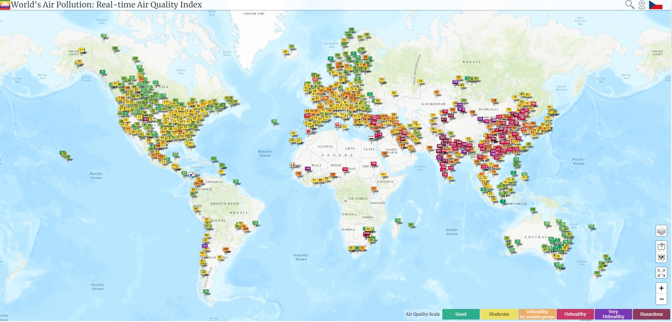Click the maroon Hazardous legend box
Screen dimensions: 672x322
(651, 314)
